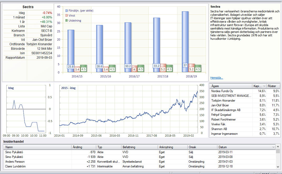Open the Datum column dropdown arrow
The height and width of the screenshot is (174, 282).
[x=273, y=147]
